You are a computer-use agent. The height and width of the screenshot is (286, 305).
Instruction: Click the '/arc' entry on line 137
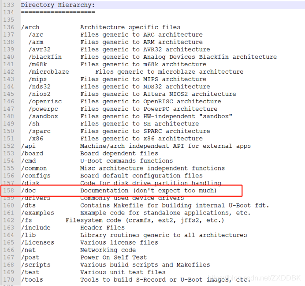36,34
